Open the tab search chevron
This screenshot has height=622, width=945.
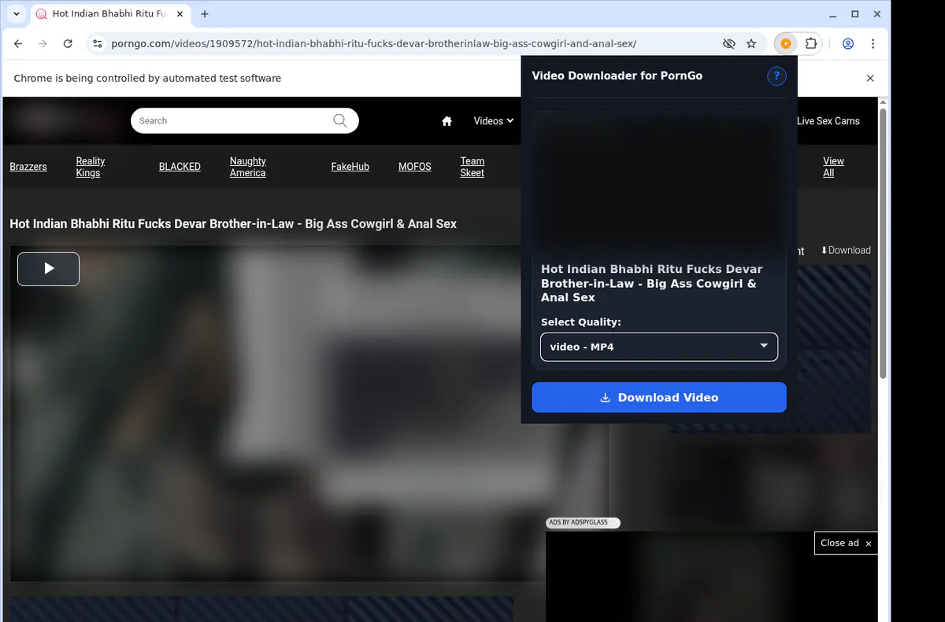click(17, 14)
